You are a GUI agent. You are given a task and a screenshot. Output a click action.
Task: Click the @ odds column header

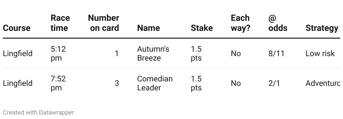(x=278, y=23)
